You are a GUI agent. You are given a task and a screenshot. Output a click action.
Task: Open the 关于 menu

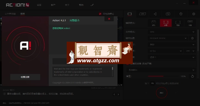tap(67, 5)
